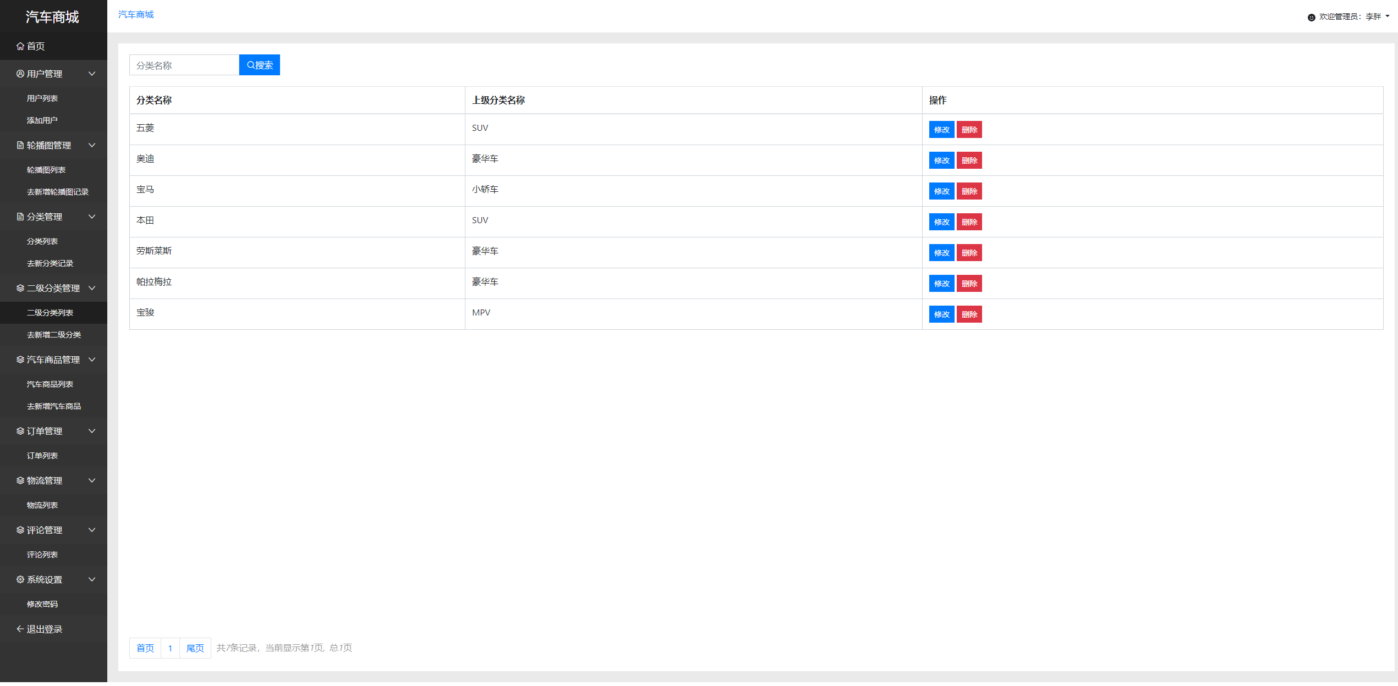The image size is (1398, 686).
Task: Click the 汽车商城 sidebar logo title
Action: tap(53, 17)
